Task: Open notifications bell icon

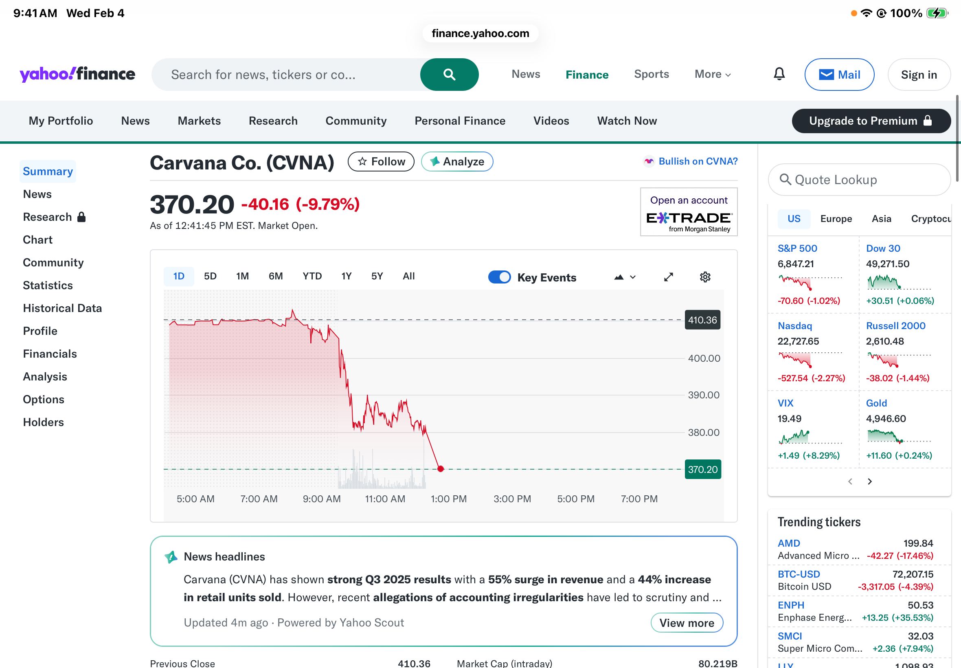Action: coord(779,74)
